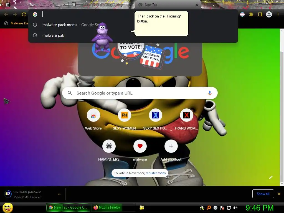Open the folder icon in the taskbar
The image size is (284, 213).
tap(142, 207)
